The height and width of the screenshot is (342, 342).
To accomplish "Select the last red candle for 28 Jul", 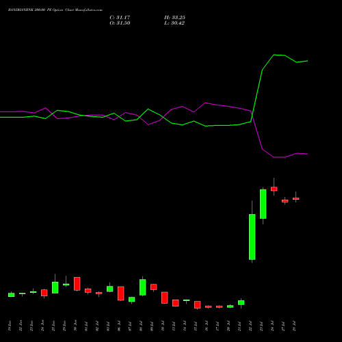I will (296, 199).
